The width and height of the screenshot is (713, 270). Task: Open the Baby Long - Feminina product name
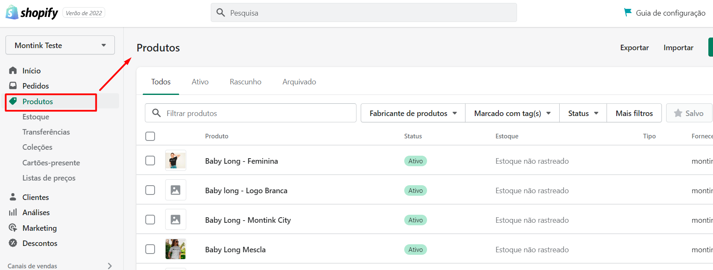pyautogui.click(x=242, y=161)
